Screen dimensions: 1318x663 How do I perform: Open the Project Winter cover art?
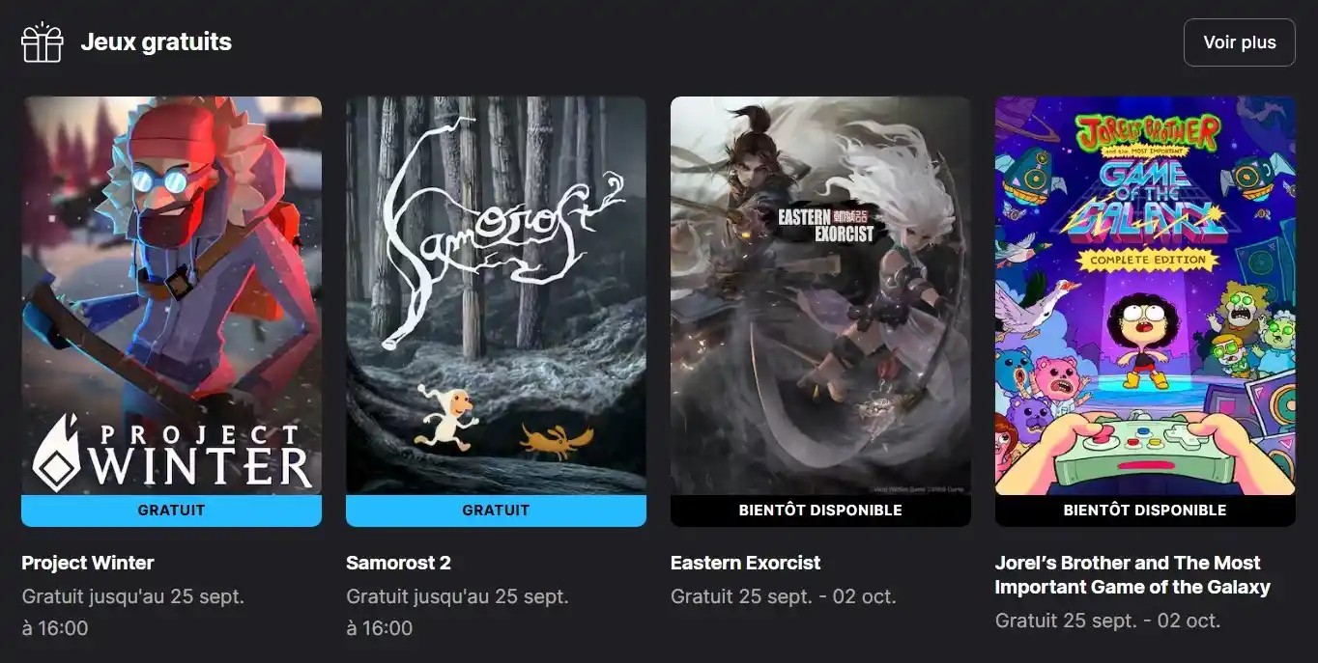[x=172, y=295]
